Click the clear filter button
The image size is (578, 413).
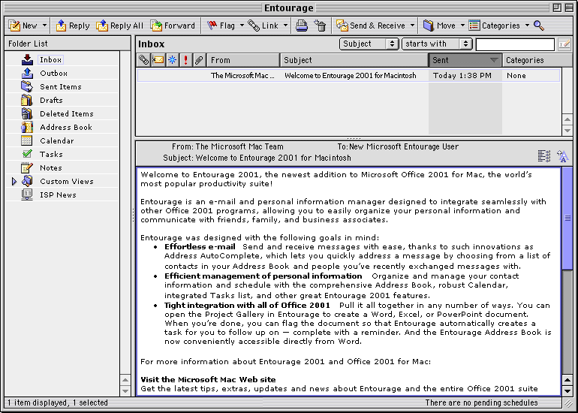point(564,44)
